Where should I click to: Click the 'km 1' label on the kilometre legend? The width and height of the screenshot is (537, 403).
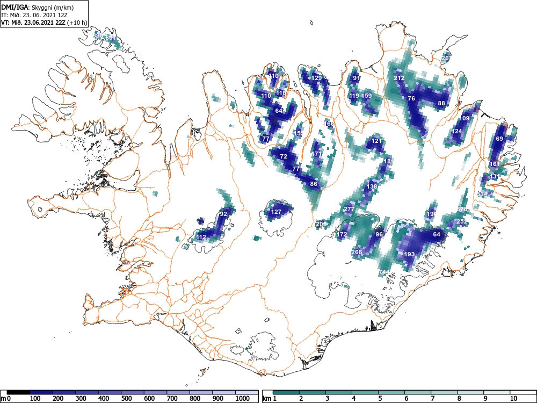[270, 399]
